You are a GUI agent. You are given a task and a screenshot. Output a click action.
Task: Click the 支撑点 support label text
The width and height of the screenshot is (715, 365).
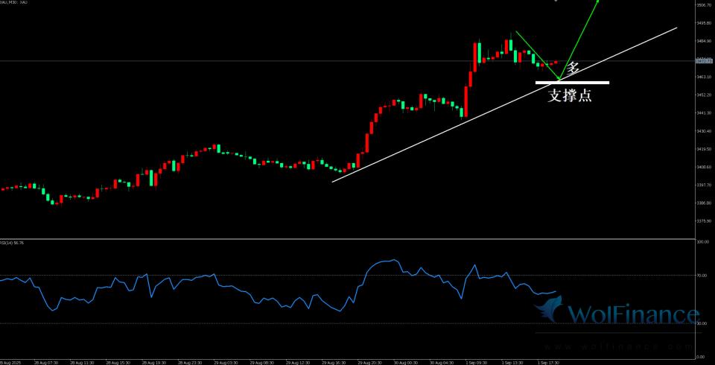[570, 95]
